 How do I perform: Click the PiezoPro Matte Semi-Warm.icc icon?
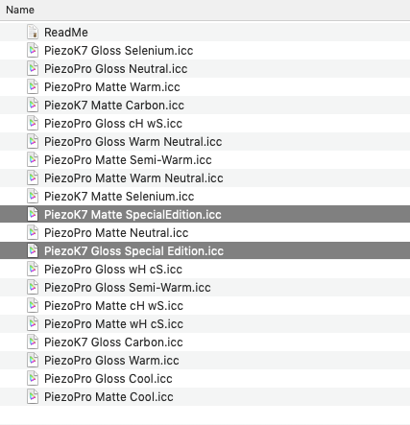point(33,159)
